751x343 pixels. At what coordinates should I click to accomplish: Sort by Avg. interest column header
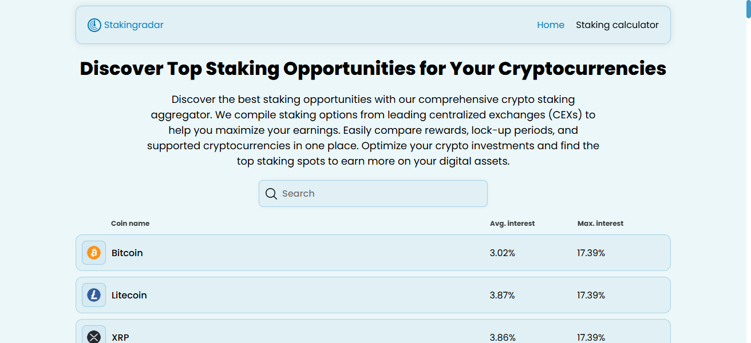pos(512,224)
